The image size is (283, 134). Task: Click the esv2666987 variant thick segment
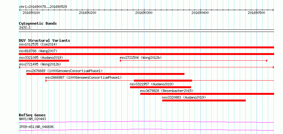[x=163, y=81]
